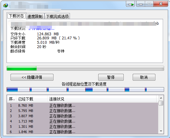This screenshot has height=138, width=170.
Task: Click the scrollbar down arrow
Action: click(161, 131)
